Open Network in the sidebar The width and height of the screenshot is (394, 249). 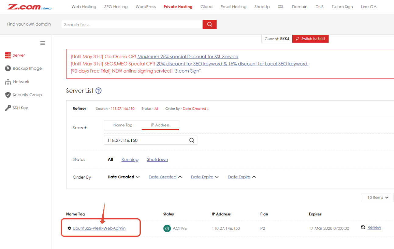[21, 82]
